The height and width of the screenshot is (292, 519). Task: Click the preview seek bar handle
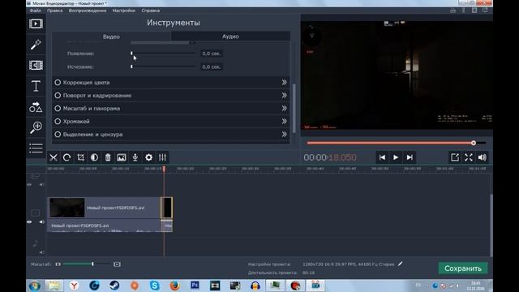[x=474, y=143]
